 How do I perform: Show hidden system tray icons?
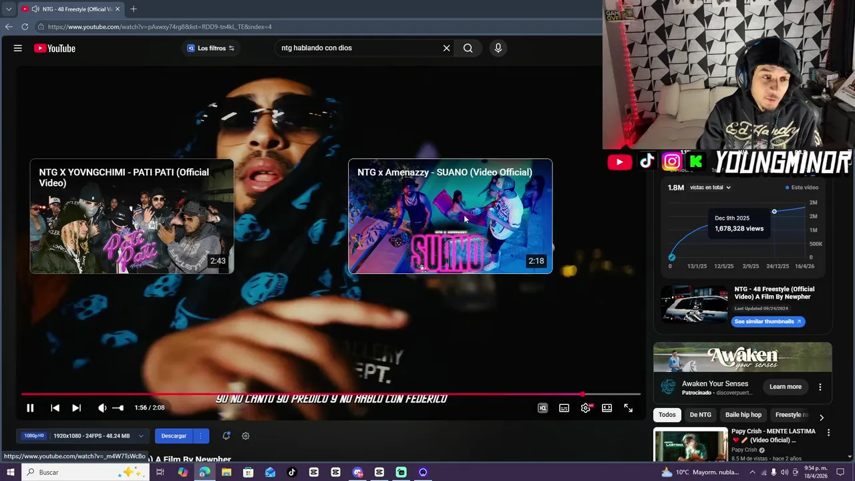752,472
